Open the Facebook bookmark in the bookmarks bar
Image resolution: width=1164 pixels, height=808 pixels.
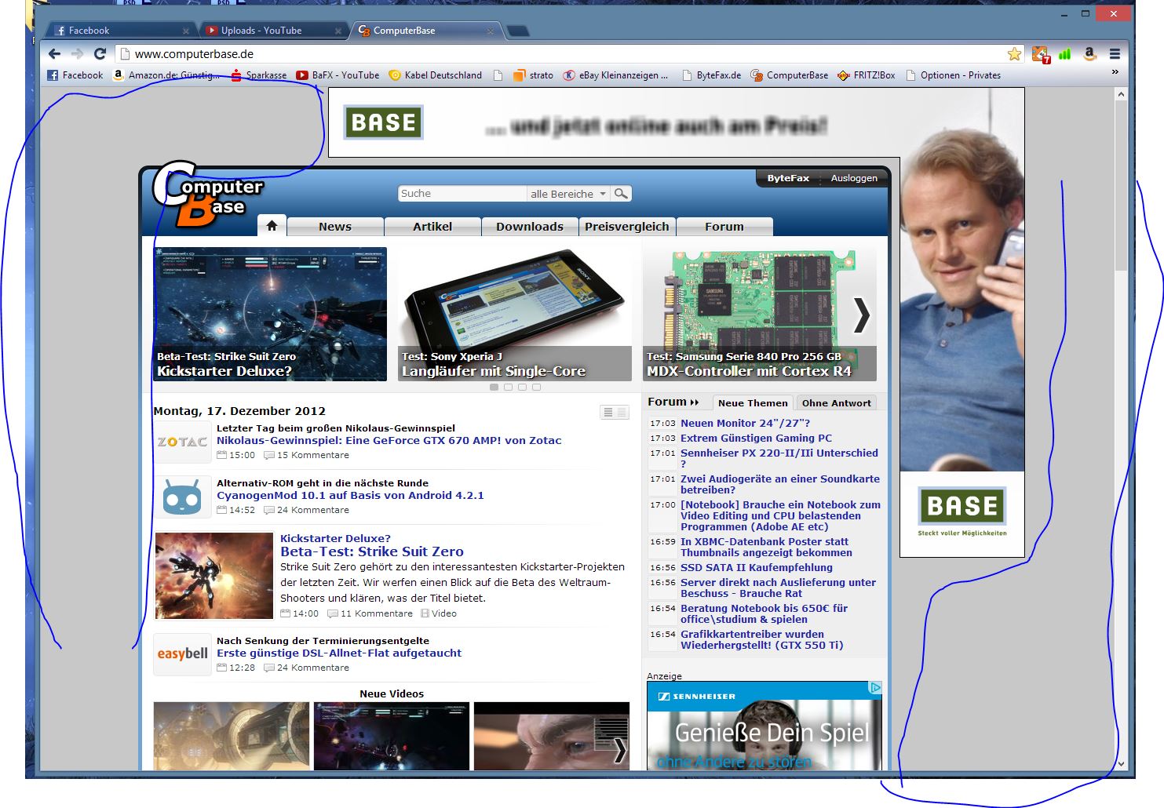(x=75, y=75)
